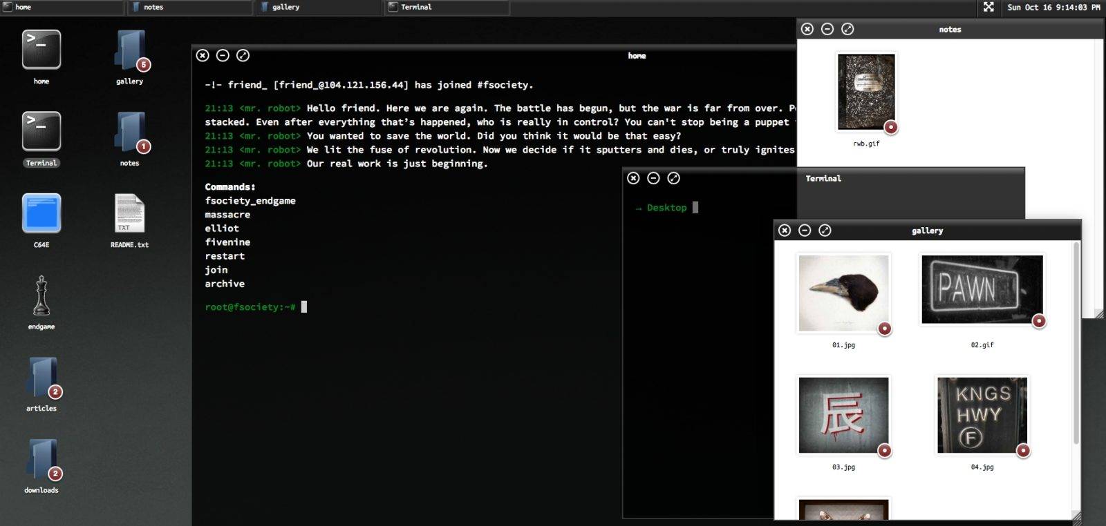Switch to the home taskbar tab

click(x=62, y=7)
